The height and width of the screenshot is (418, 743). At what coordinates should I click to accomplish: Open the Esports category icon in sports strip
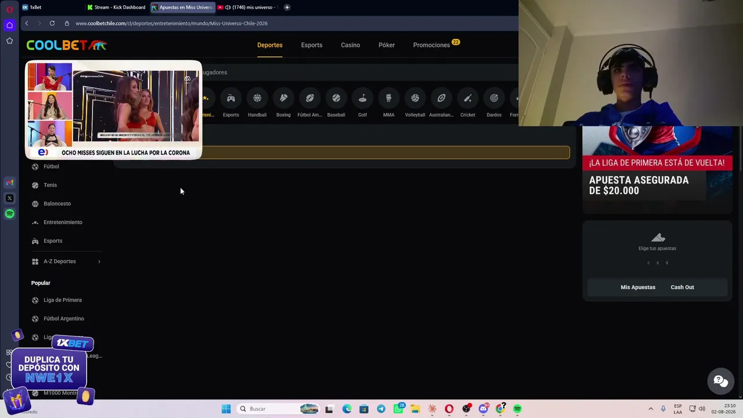pos(230,103)
